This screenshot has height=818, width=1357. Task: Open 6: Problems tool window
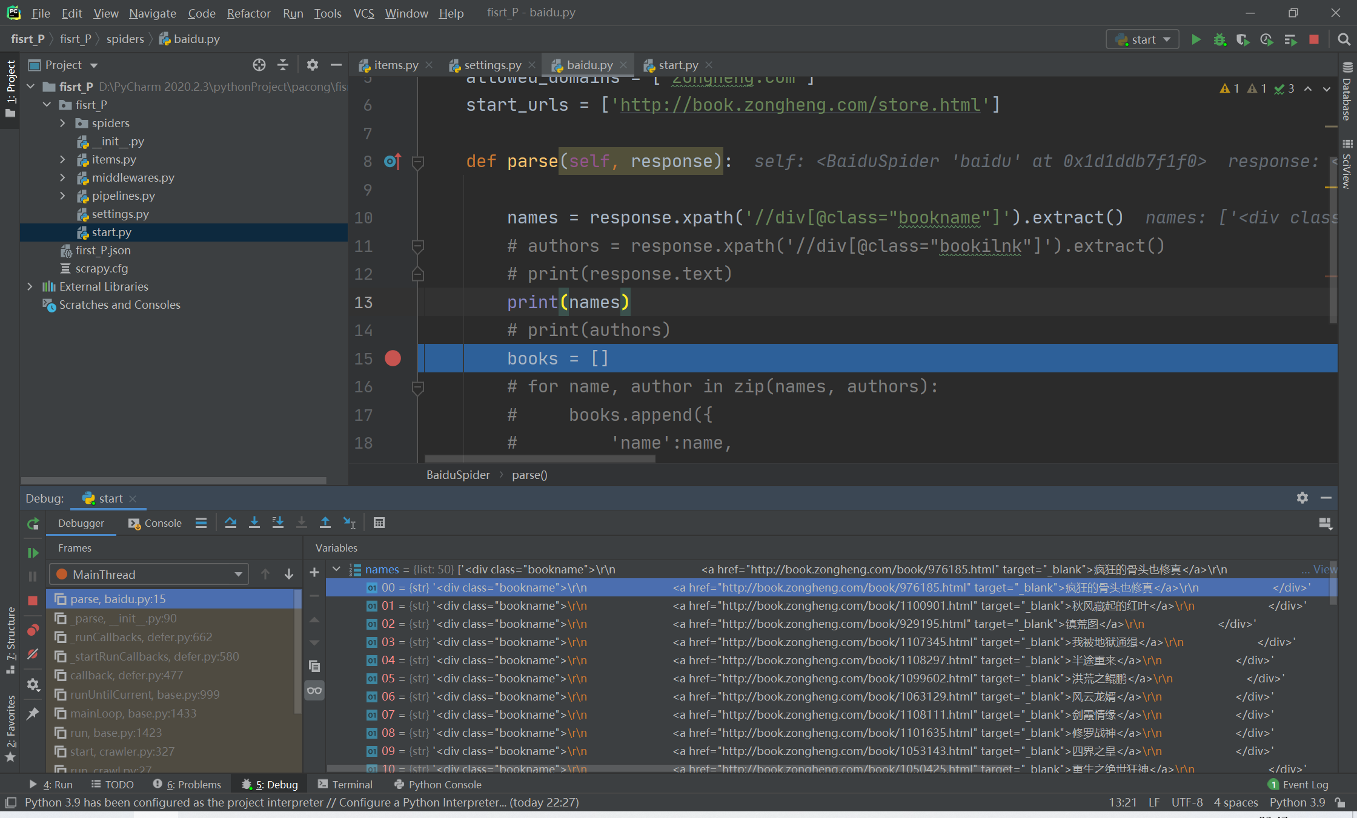[187, 784]
